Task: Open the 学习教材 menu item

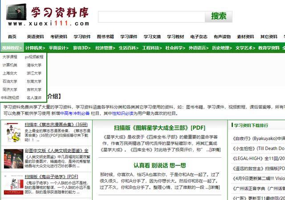Action: 175,37
